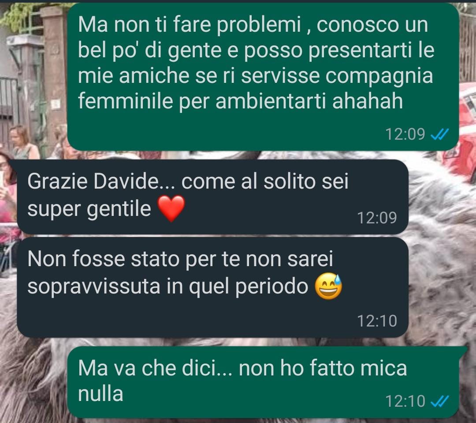
Task: Click blue read ticks on 12:09 message
Action: point(439,134)
